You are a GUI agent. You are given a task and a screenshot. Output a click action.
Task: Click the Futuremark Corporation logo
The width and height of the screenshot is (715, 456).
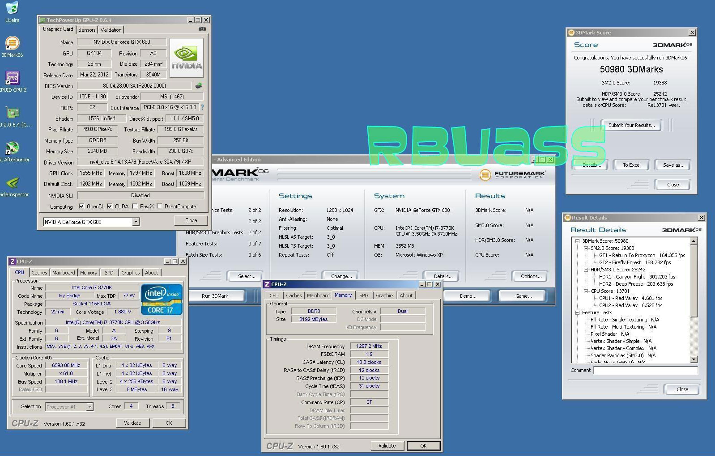point(513,174)
